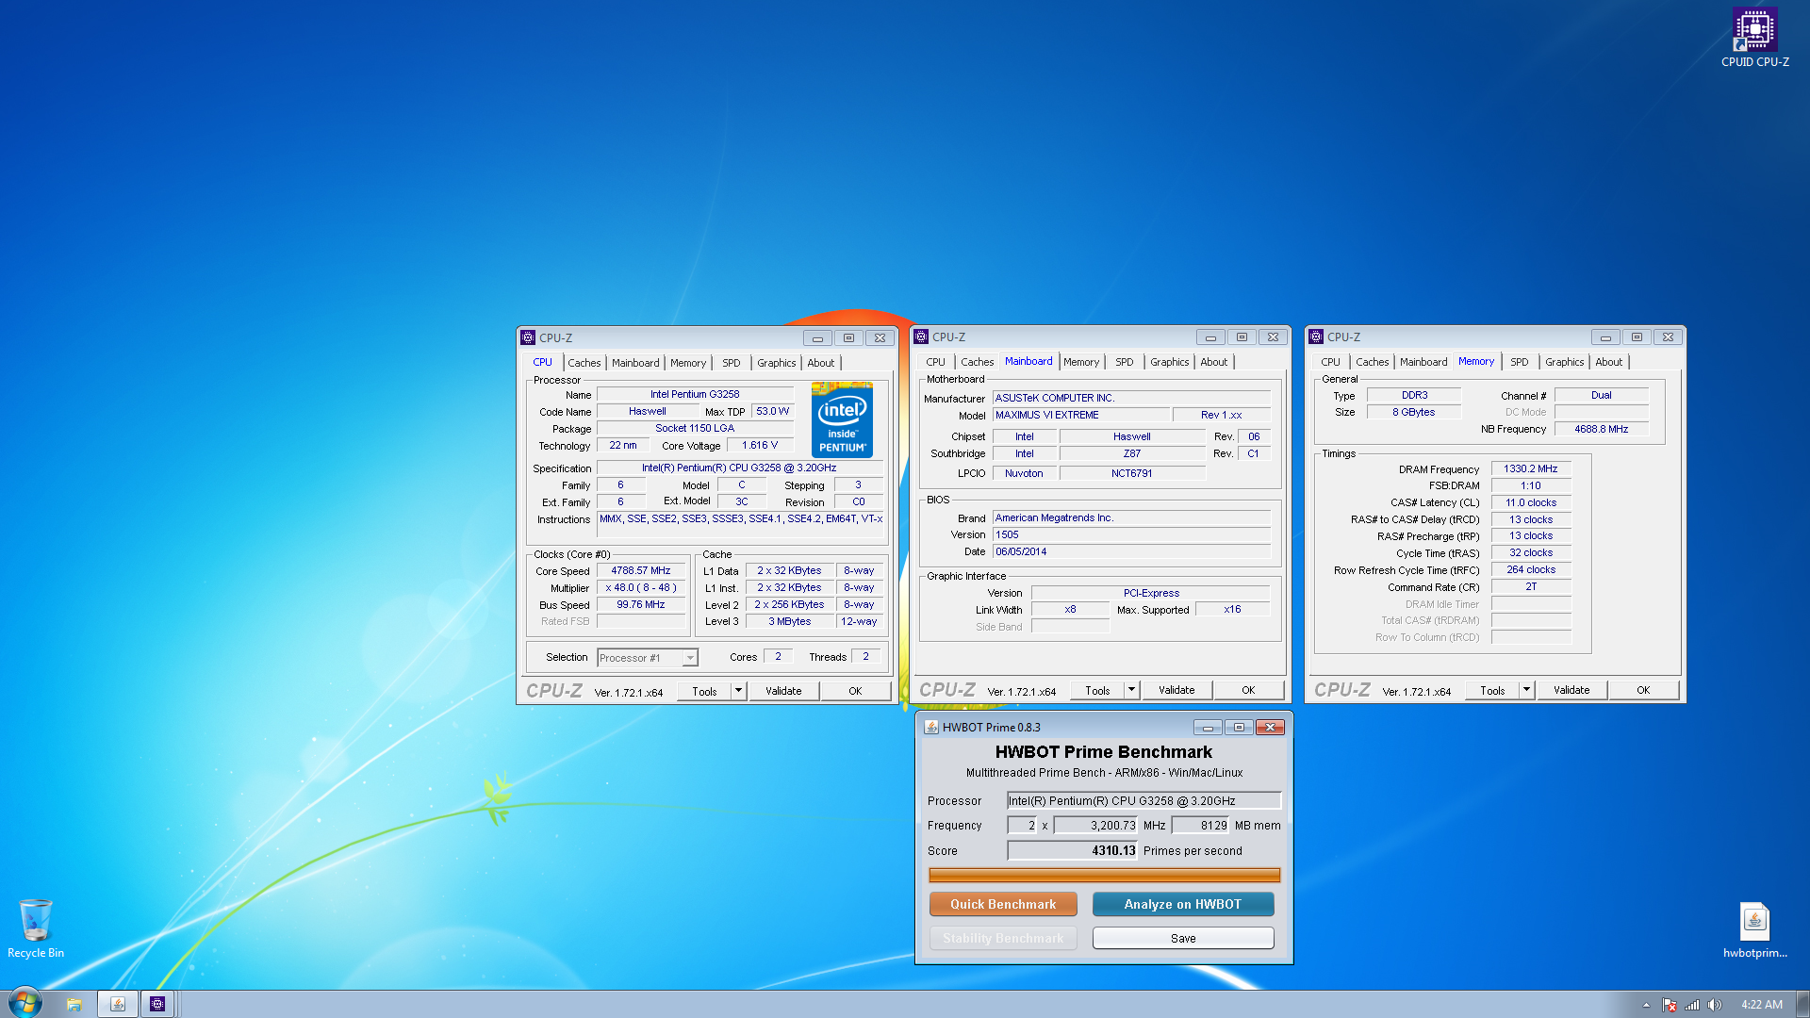The height and width of the screenshot is (1018, 1810).
Task: Click Analyze on HWBOT button
Action: coord(1183,904)
